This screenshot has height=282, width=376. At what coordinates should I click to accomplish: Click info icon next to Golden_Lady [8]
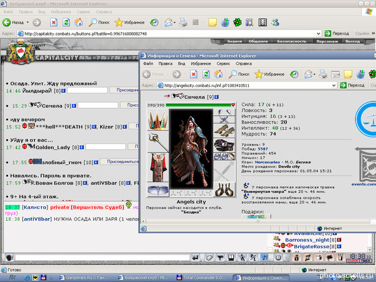click(x=81, y=147)
